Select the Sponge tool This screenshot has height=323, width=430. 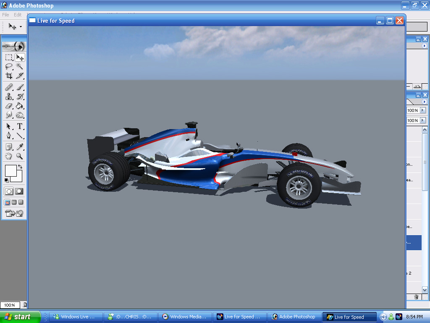(20, 115)
